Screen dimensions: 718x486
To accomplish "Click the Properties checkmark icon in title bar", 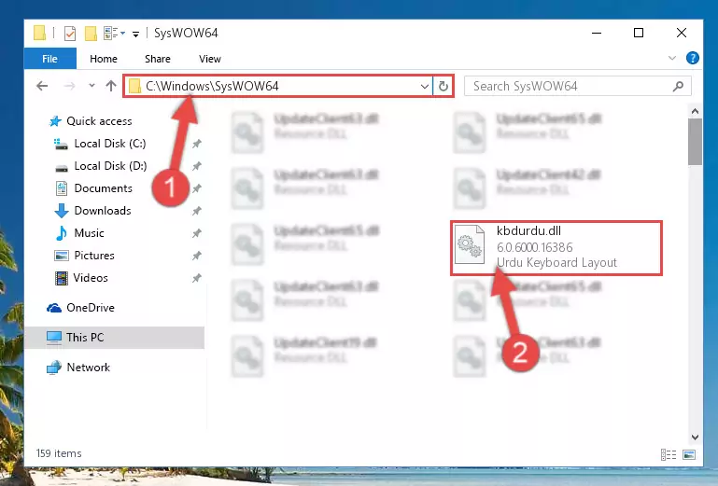I will [x=70, y=34].
